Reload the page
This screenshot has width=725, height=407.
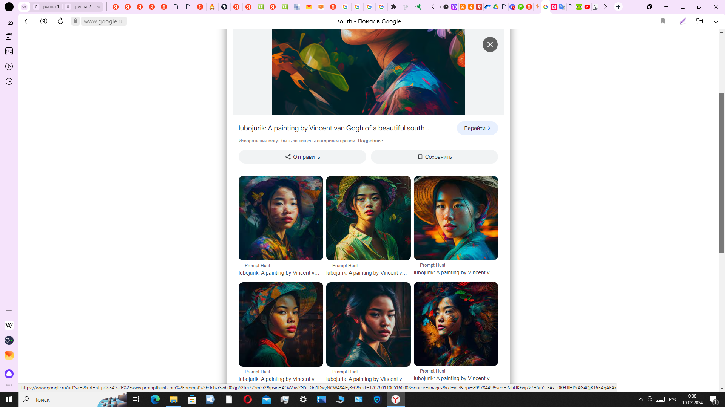pos(60,21)
